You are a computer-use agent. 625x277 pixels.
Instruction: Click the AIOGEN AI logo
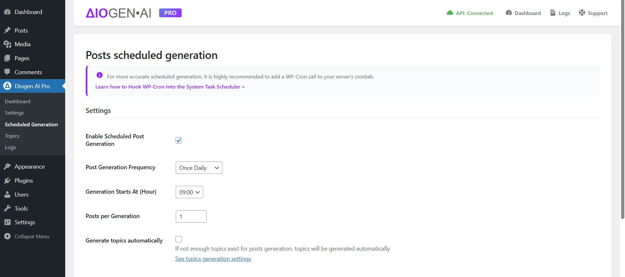click(118, 13)
